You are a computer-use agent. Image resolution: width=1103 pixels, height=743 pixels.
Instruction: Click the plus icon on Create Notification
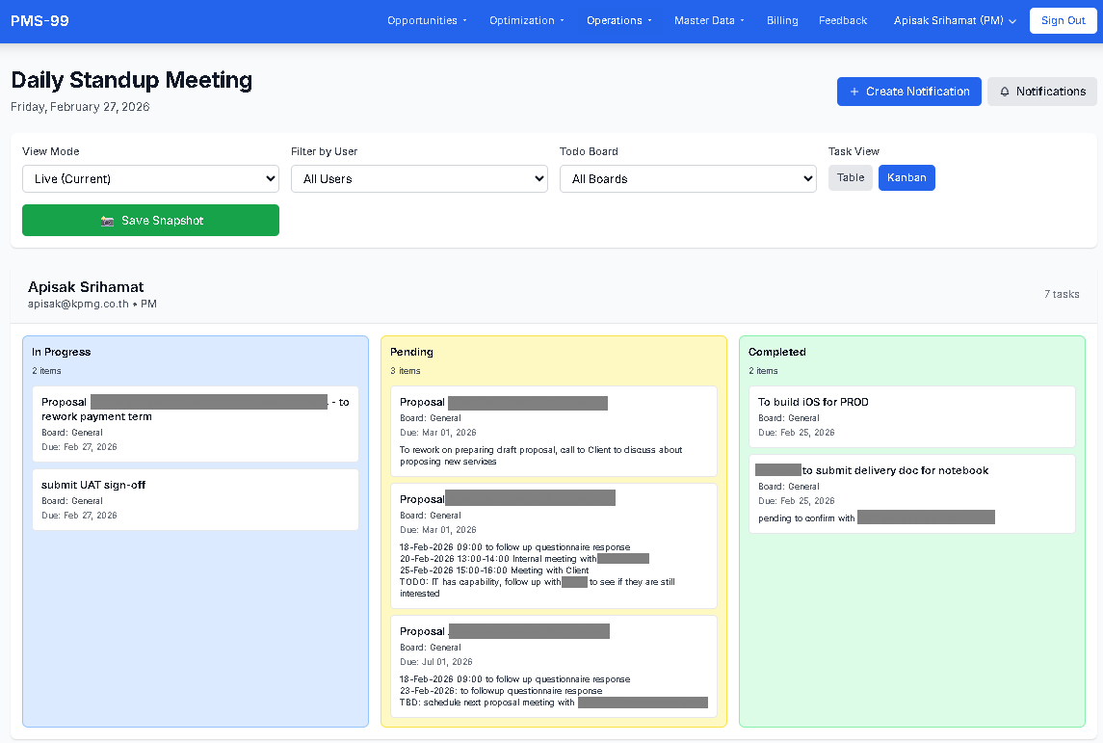tap(854, 91)
